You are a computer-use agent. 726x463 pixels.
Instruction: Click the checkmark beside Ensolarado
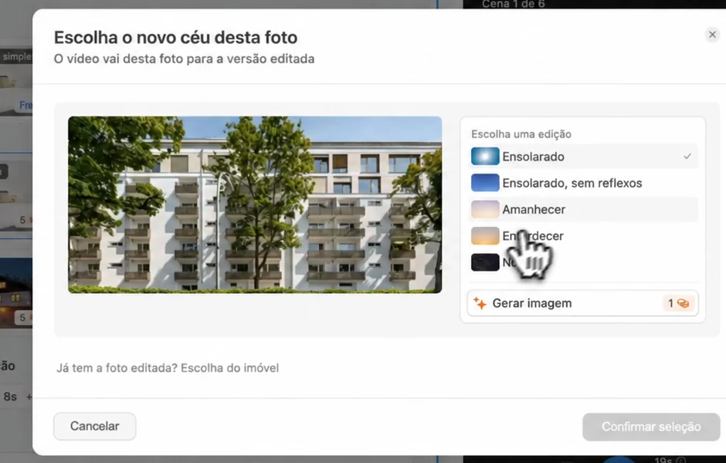click(x=687, y=157)
